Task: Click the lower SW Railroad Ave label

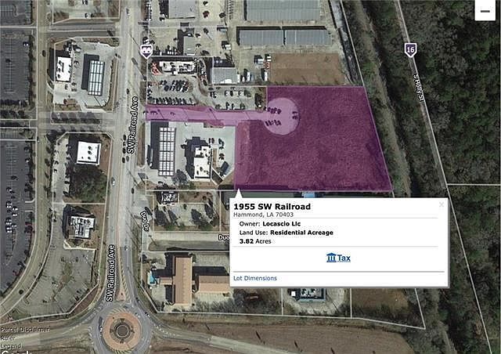Action: tap(110, 273)
